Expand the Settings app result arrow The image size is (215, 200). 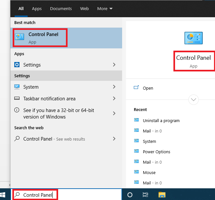point(114,65)
